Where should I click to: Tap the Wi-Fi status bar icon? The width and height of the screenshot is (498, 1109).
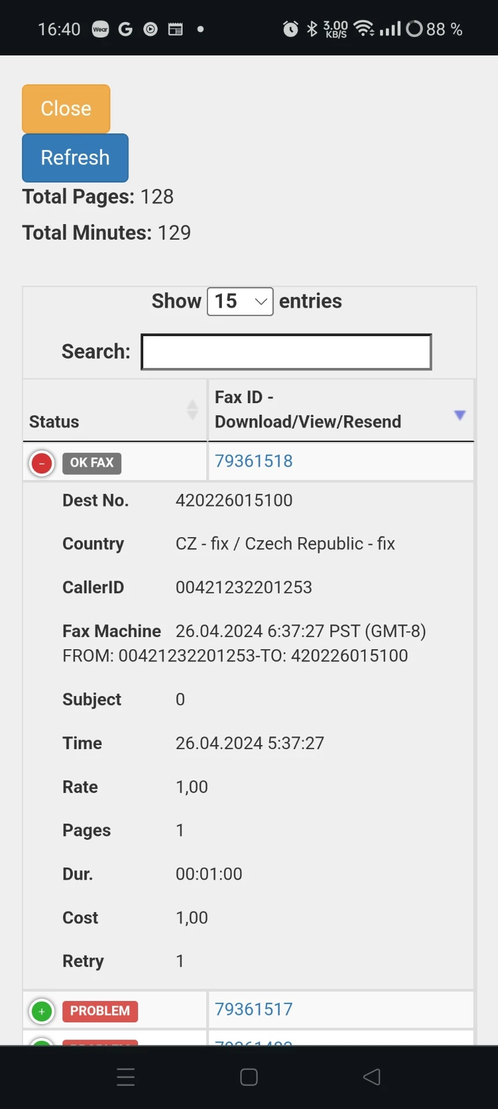364,29
